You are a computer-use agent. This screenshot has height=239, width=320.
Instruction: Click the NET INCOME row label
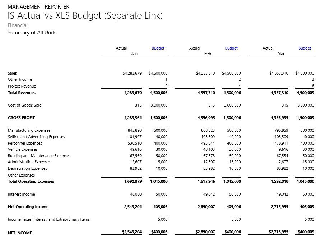pyautogui.click(x=20, y=233)
